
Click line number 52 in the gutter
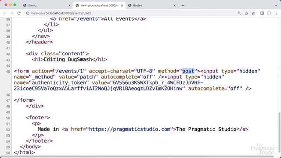(x=8, y=129)
